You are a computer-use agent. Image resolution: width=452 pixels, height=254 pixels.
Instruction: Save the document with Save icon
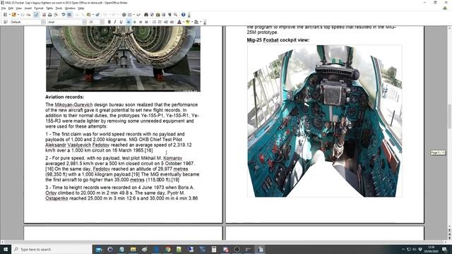23,14
